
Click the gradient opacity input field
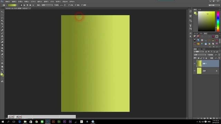(x=61, y=5)
